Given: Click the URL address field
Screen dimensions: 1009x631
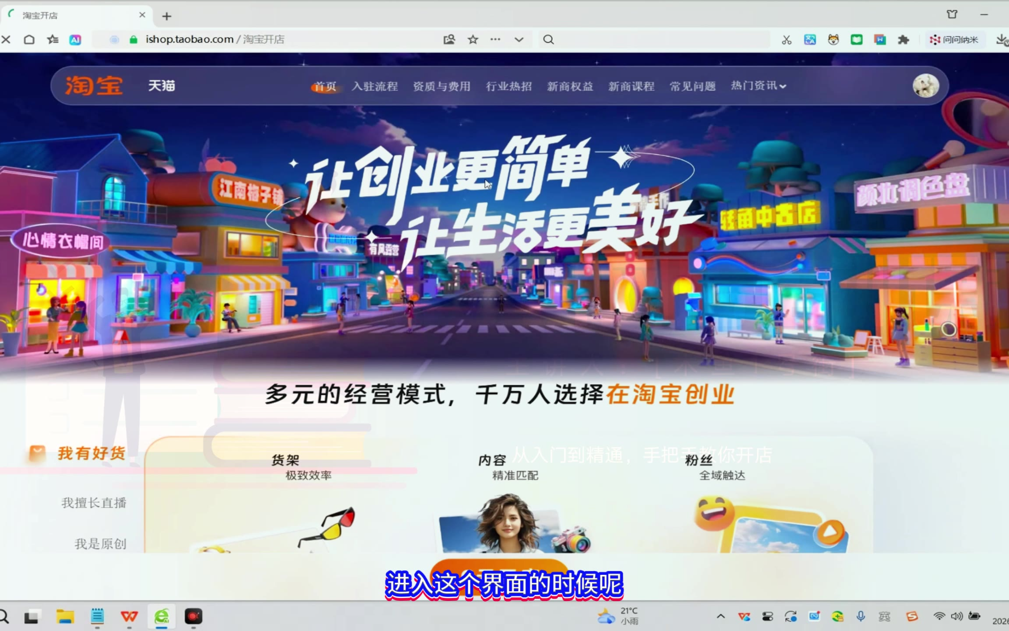Looking at the screenshot, I should pyautogui.click(x=280, y=39).
